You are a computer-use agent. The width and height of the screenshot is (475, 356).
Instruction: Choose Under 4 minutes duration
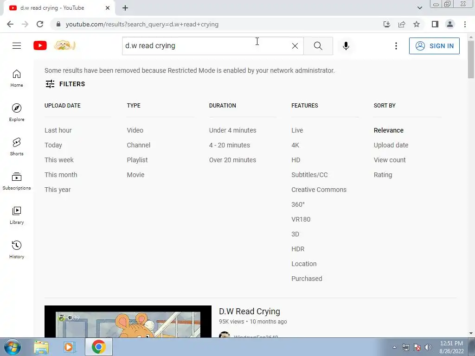point(233,130)
